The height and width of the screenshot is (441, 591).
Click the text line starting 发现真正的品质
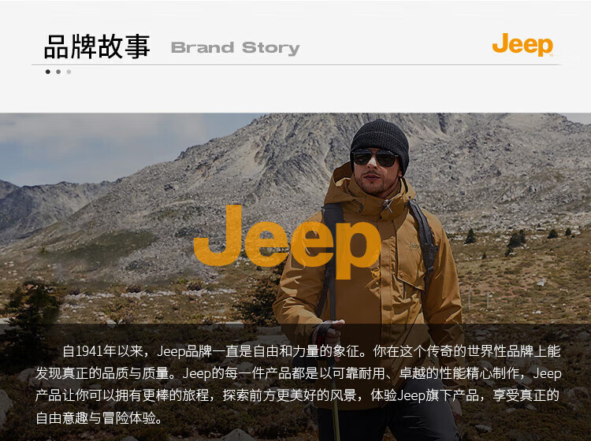(x=299, y=373)
